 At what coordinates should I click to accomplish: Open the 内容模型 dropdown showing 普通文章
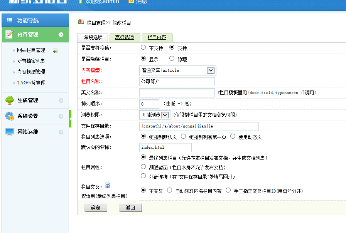pyautogui.click(x=178, y=70)
